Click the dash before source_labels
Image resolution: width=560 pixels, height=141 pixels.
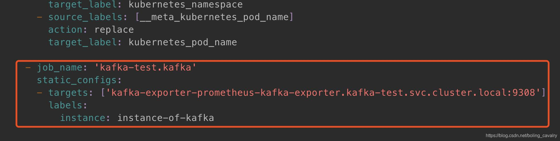tap(40, 17)
